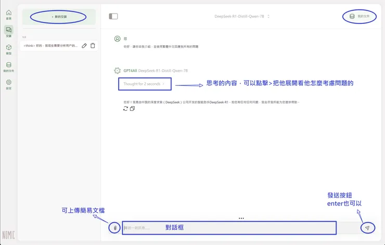385x245 pixels.
Task: Regenerate the assistant response
Action: 125,109
